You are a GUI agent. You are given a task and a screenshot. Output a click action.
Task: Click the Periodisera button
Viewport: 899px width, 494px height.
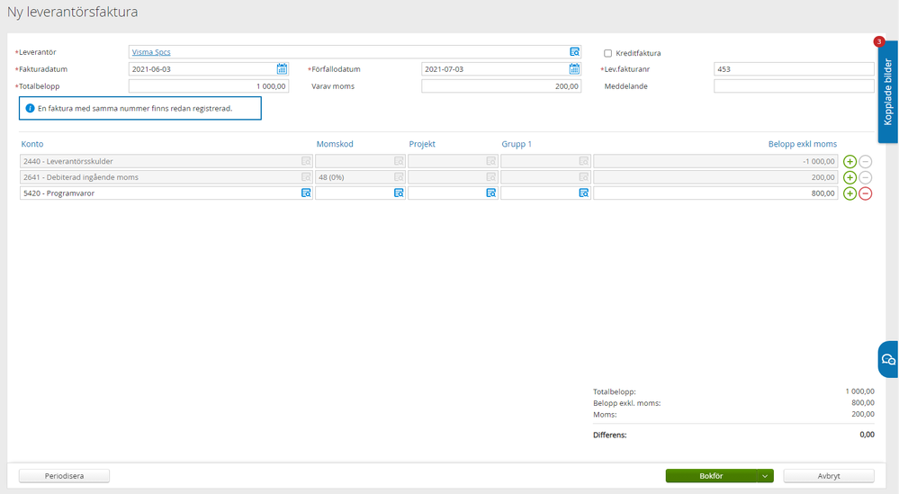[x=64, y=476]
